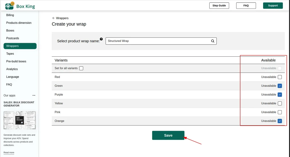Check the Unavailable box for Yellow

280,103
